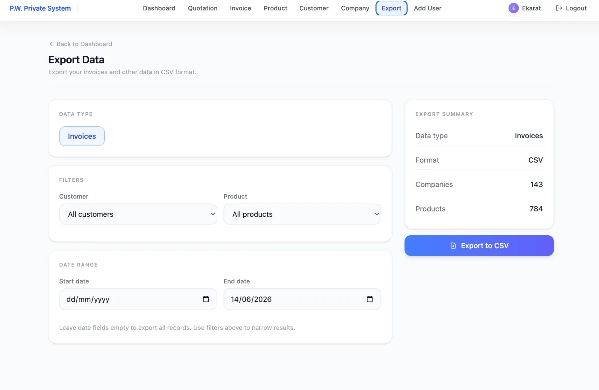Click the Export to CSV button
The height and width of the screenshot is (390, 599).
click(479, 246)
